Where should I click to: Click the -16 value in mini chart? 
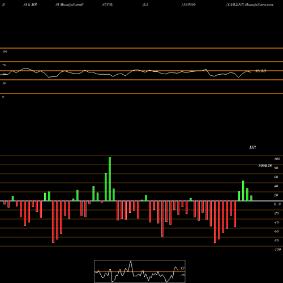click(182, 275)
